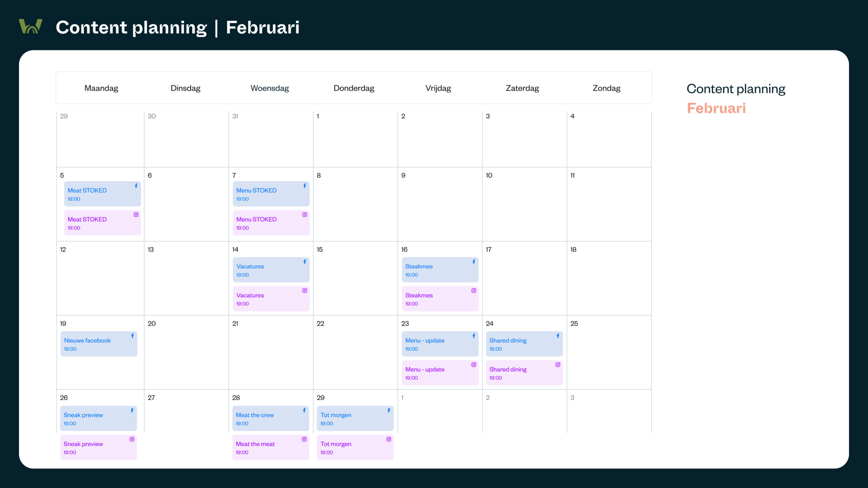Click Facebook icon on Vacatures post
The width and height of the screenshot is (868, 488).
[x=304, y=262]
